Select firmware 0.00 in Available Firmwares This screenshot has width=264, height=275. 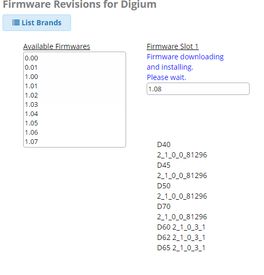point(75,58)
